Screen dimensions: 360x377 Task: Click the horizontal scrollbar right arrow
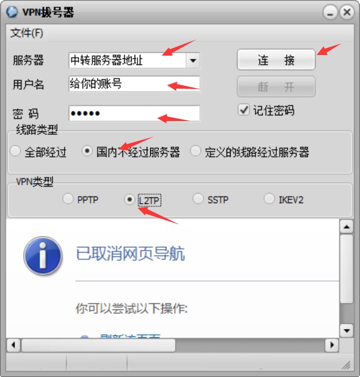coord(332,345)
